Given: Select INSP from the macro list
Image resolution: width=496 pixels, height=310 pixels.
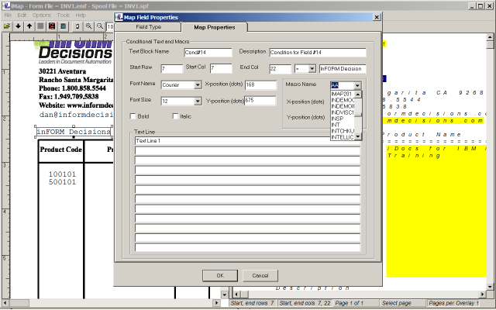Looking at the screenshot, I should [338, 119].
